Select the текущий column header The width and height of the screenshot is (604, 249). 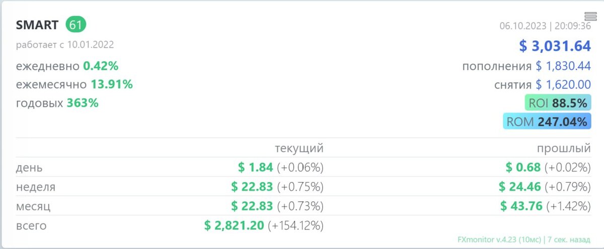(x=299, y=149)
